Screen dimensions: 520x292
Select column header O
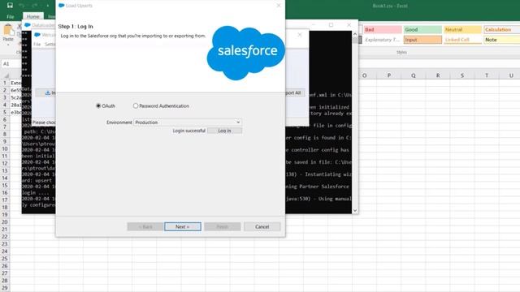pos(365,75)
